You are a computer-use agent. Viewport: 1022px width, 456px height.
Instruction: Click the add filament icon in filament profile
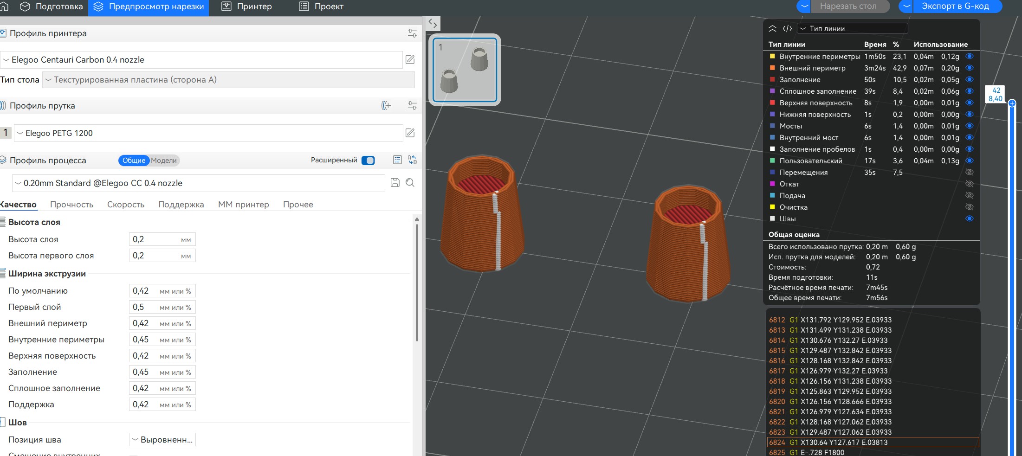point(386,106)
